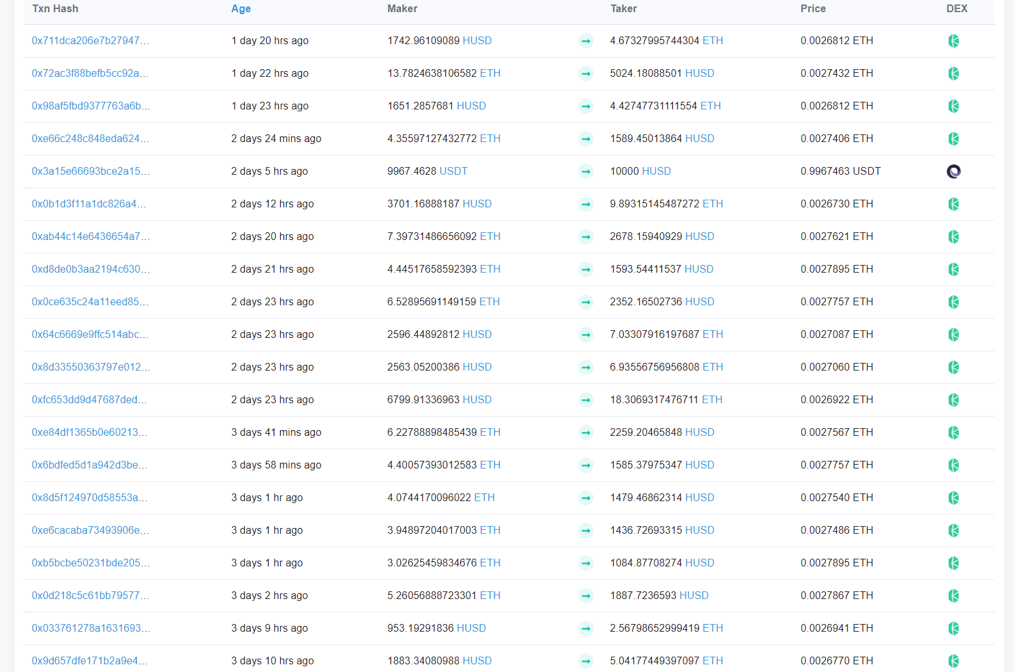Click ETH token next to 18.3069317476711
The width and height of the screenshot is (1014, 672).
point(712,400)
